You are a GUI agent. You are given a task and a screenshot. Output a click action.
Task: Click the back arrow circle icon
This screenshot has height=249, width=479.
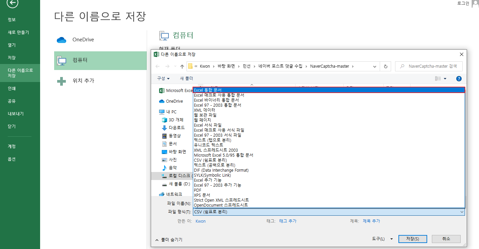12,3
